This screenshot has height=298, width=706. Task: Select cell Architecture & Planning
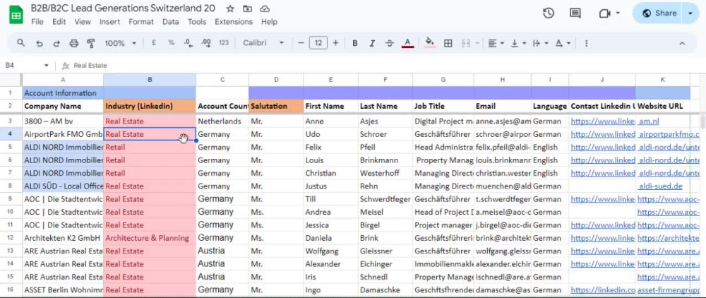pyautogui.click(x=150, y=238)
